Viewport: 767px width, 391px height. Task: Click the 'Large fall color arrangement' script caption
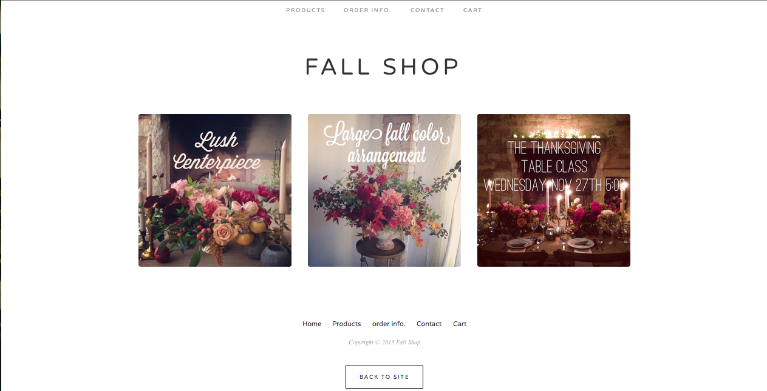(387, 144)
